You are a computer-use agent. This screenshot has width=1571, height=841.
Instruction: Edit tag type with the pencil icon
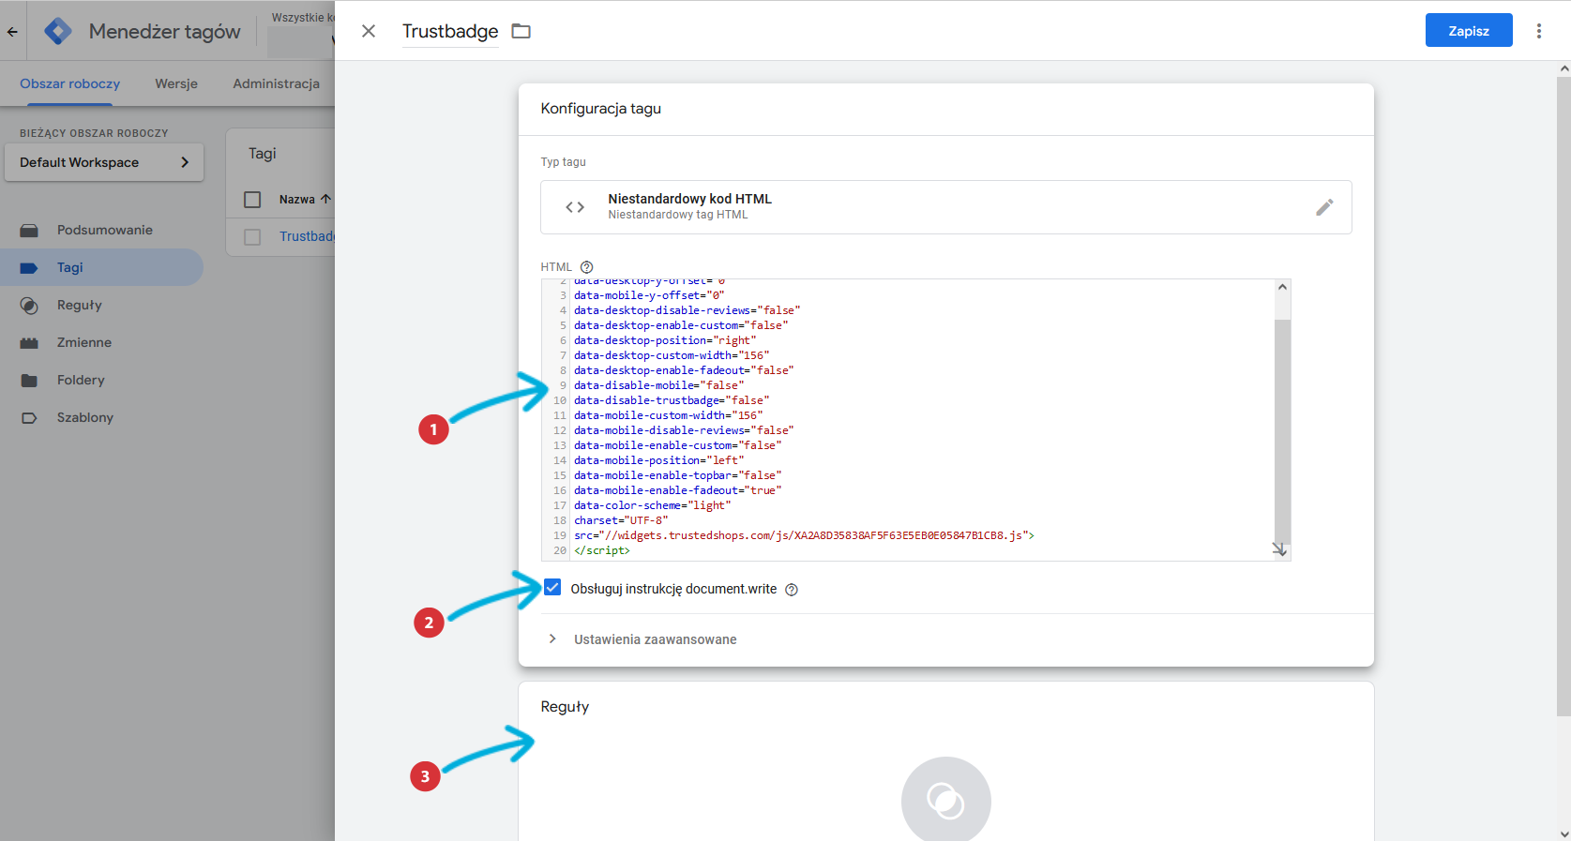click(x=1324, y=207)
